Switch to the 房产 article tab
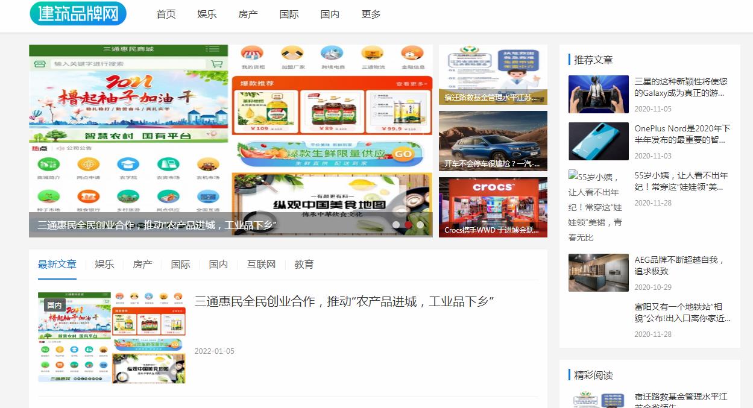Image resolution: width=753 pixels, height=408 pixels. tap(142, 264)
